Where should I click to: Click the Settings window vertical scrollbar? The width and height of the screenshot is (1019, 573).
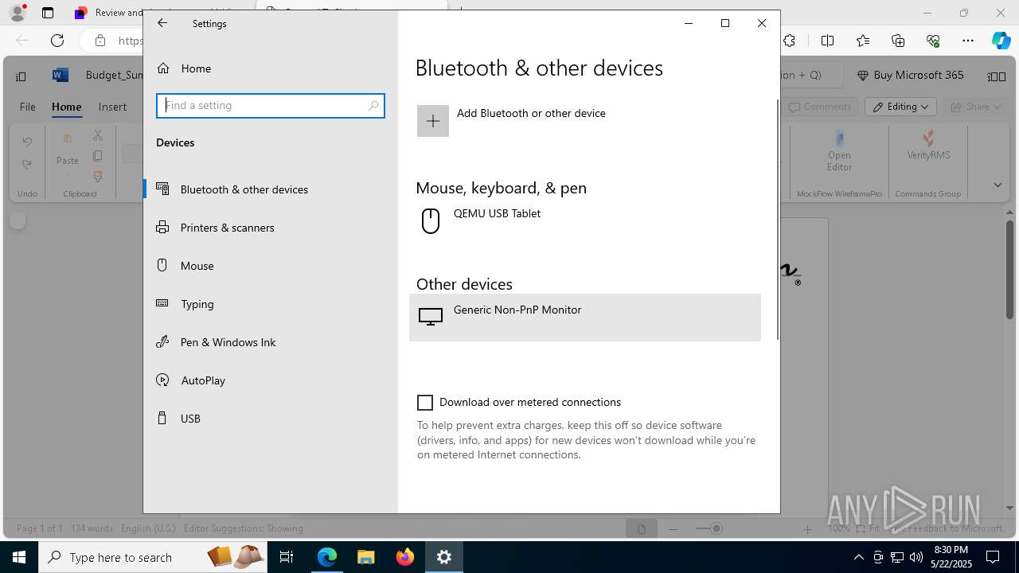[777, 219]
